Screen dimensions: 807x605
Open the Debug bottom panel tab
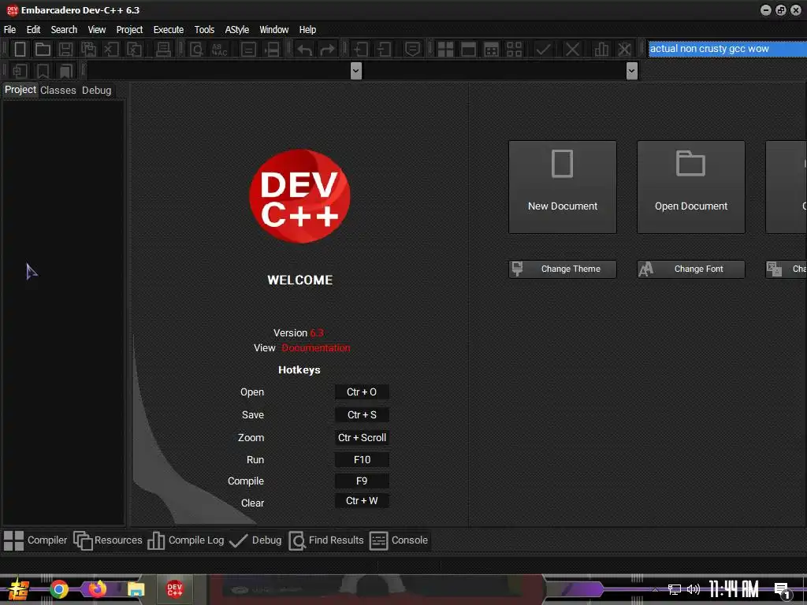(x=255, y=540)
